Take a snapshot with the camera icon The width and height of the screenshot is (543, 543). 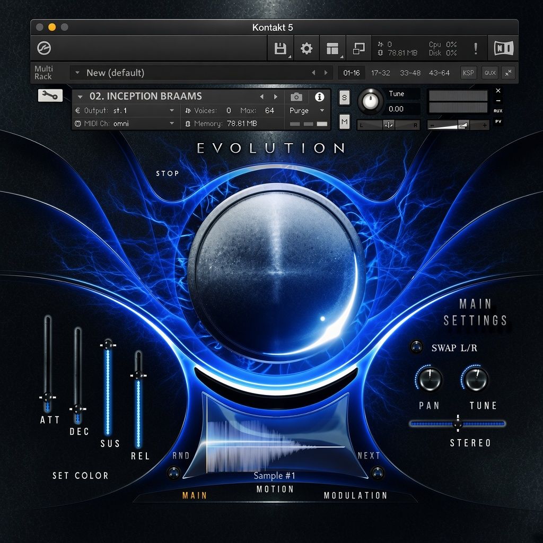pyautogui.click(x=296, y=97)
